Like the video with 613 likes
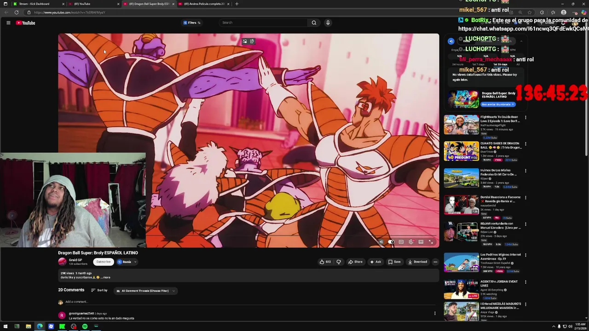 (325, 262)
